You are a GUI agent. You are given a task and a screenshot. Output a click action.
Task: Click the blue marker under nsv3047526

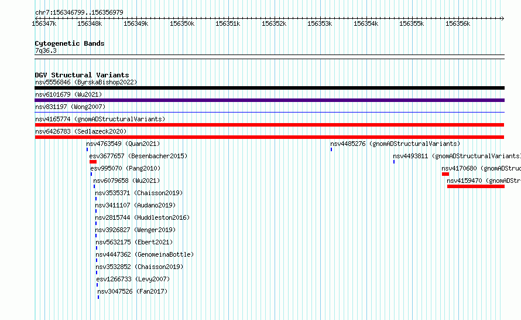coord(98,297)
